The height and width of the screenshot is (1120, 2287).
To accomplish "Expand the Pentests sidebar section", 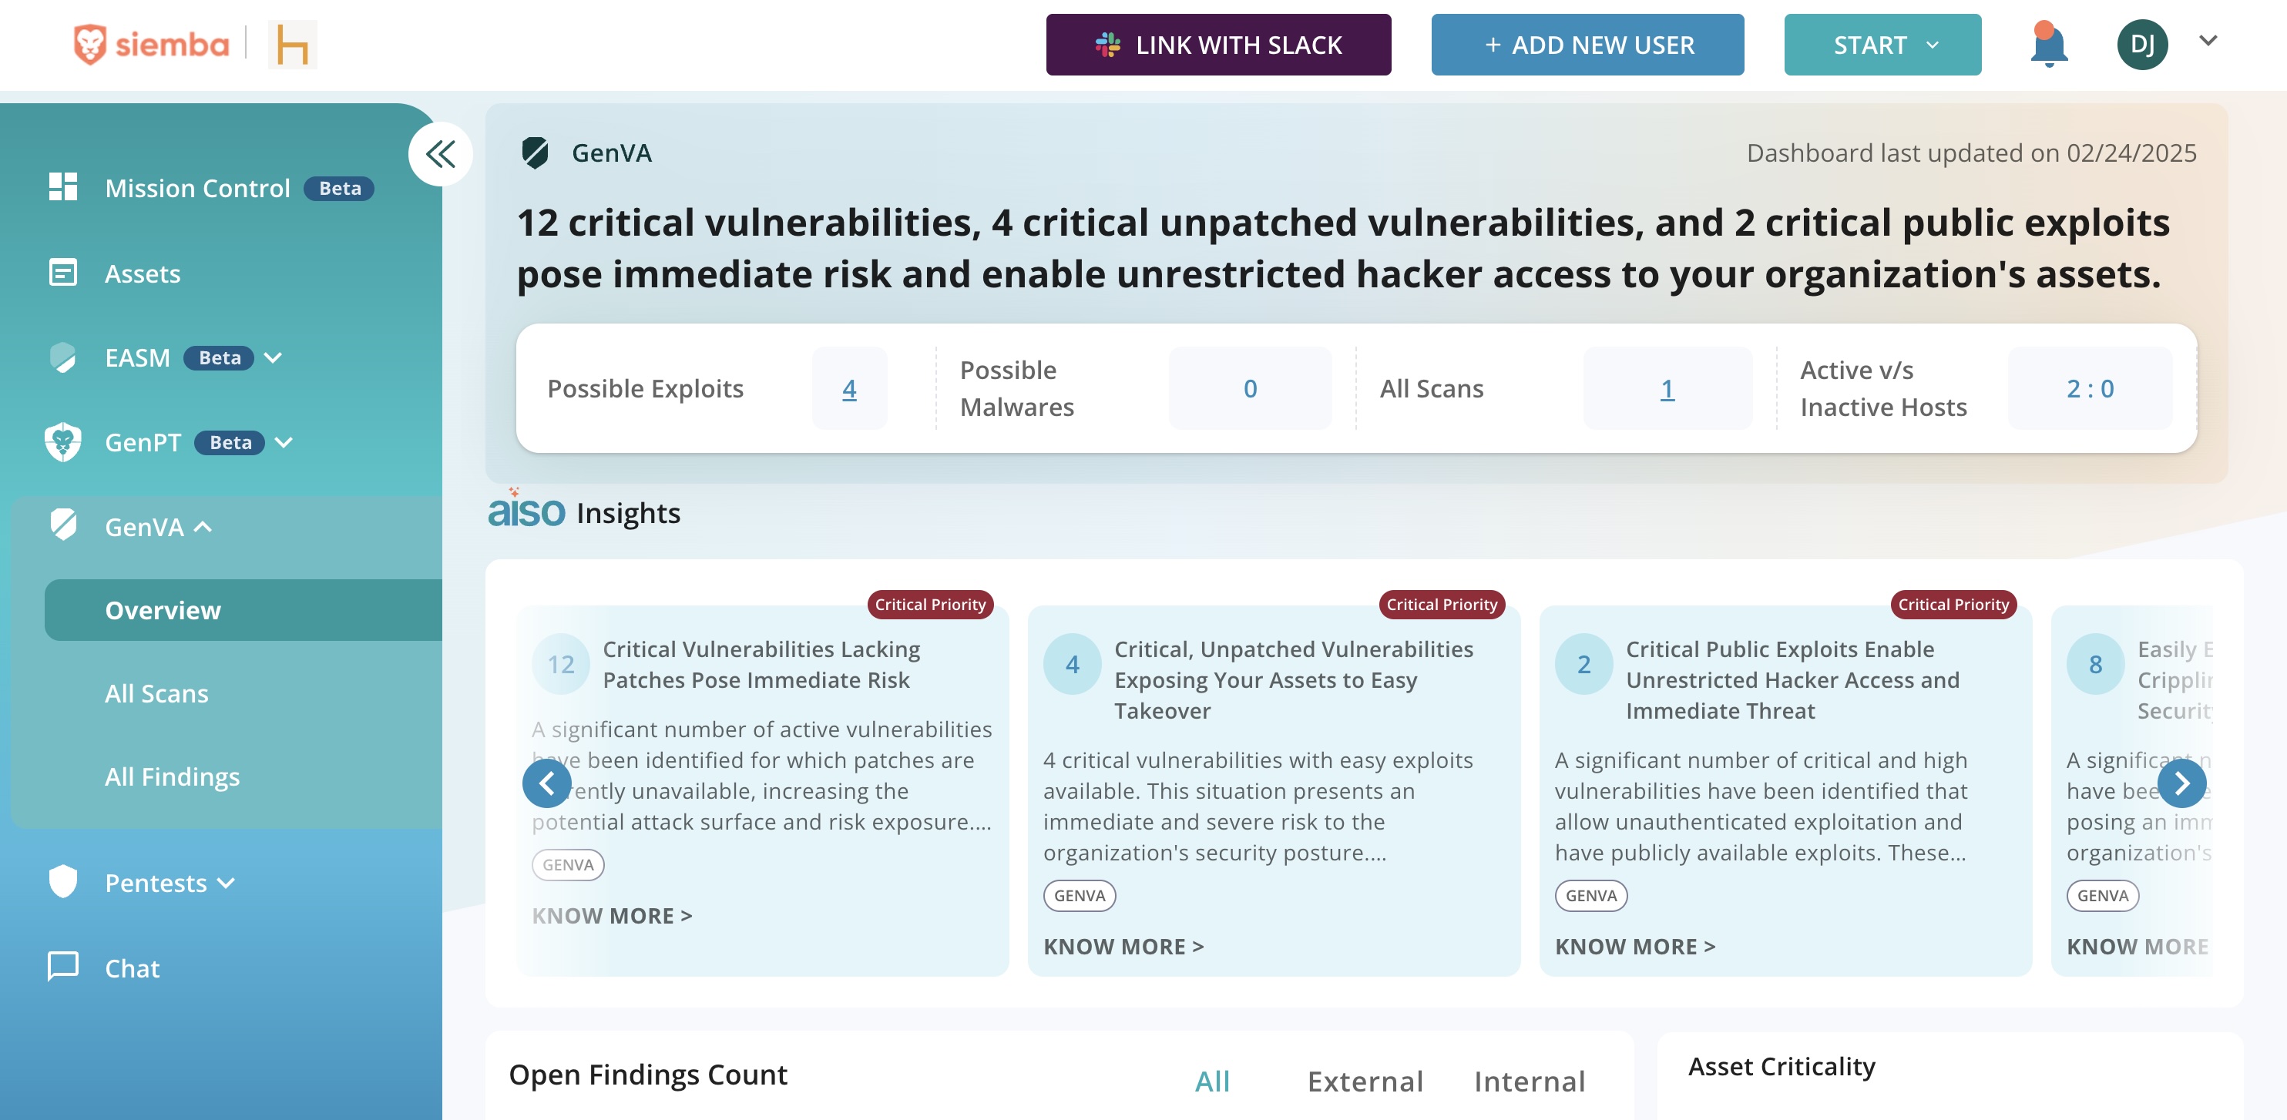I will [227, 883].
